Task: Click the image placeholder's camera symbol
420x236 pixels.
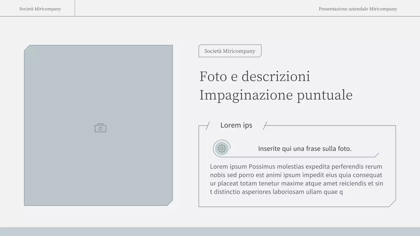Action: tap(100, 128)
